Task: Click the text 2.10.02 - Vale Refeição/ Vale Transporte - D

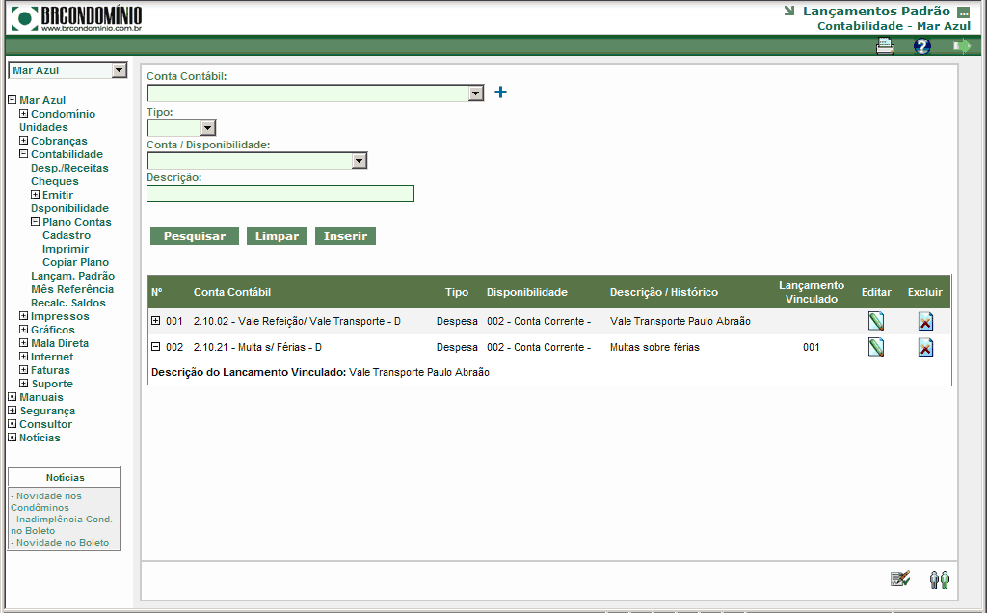Action: (297, 321)
